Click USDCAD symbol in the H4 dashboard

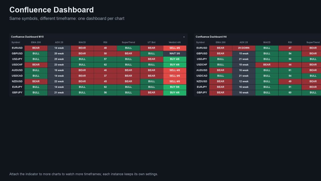202,76
